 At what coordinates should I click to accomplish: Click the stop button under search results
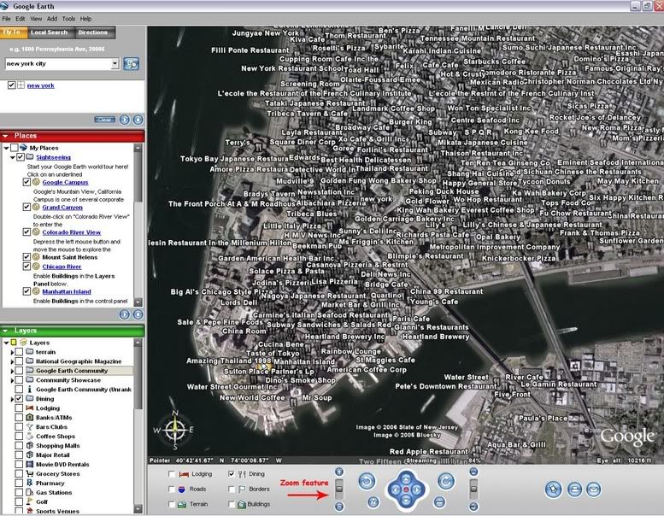pyautogui.click(x=138, y=120)
